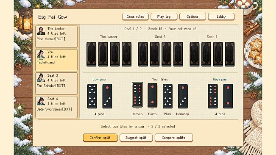The image size is (276, 155).
Task: Click the banker's last face-down tile
Action: coord(127,54)
